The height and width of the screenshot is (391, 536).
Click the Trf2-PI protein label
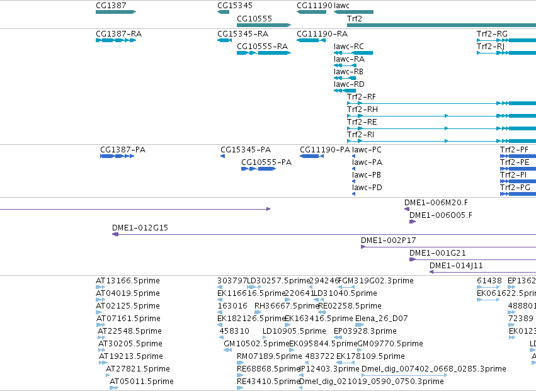(x=513, y=175)
